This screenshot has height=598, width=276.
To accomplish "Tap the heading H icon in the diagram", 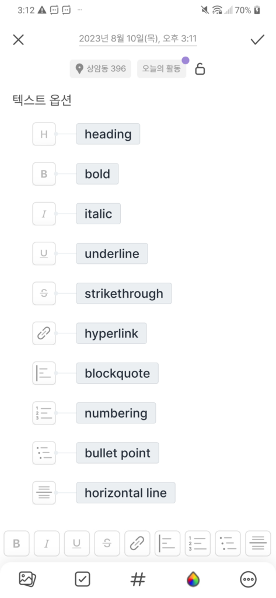I will pos(44,134).
